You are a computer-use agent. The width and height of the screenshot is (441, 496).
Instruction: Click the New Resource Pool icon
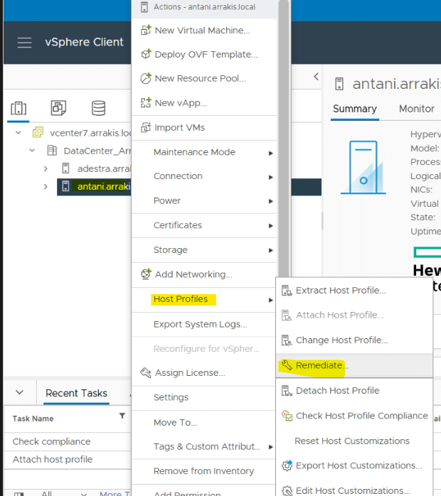146,78
